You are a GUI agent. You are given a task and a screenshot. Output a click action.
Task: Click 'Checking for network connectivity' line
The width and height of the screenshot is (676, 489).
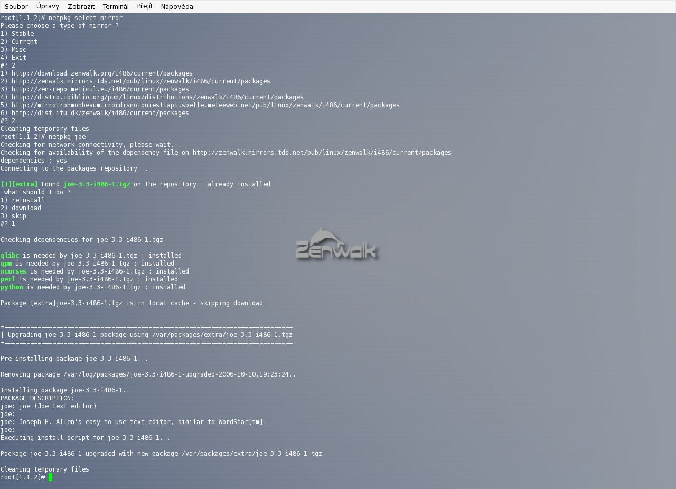[91, 145]
